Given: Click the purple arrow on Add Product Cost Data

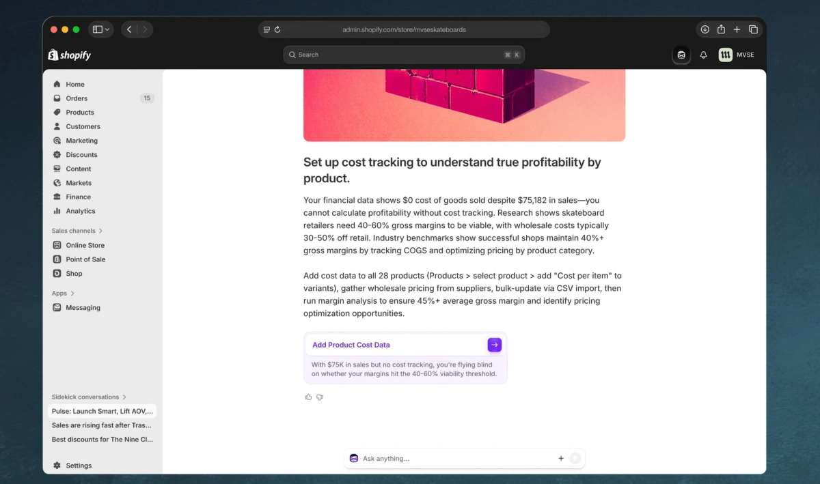Looking at the screenshot, I should point(495,345).
